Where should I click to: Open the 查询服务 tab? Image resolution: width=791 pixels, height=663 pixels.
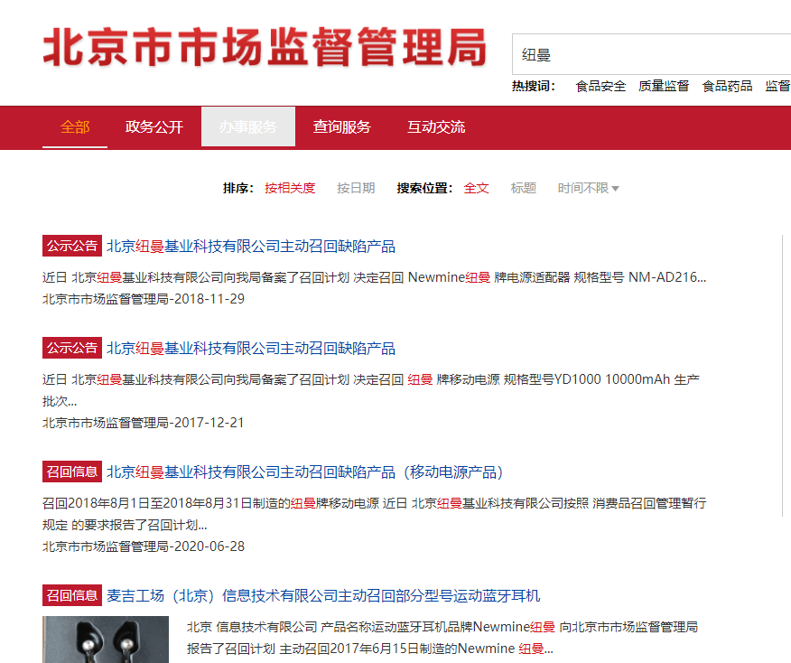341,127
